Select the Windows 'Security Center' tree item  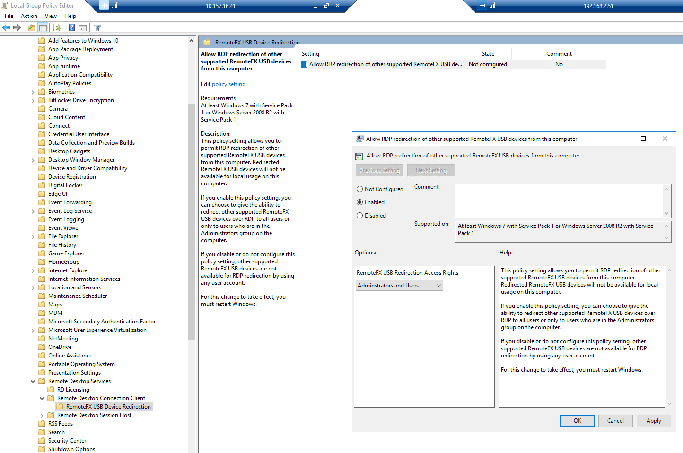67,441
